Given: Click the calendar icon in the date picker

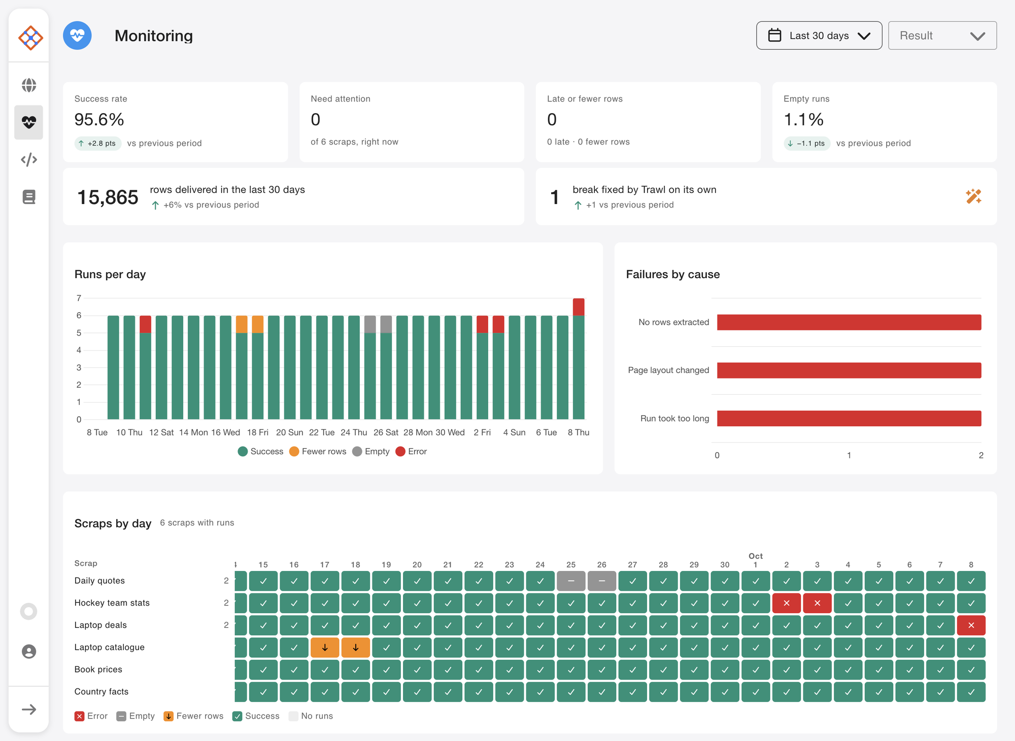Looking at the screenshot, I should click(774, 36).
